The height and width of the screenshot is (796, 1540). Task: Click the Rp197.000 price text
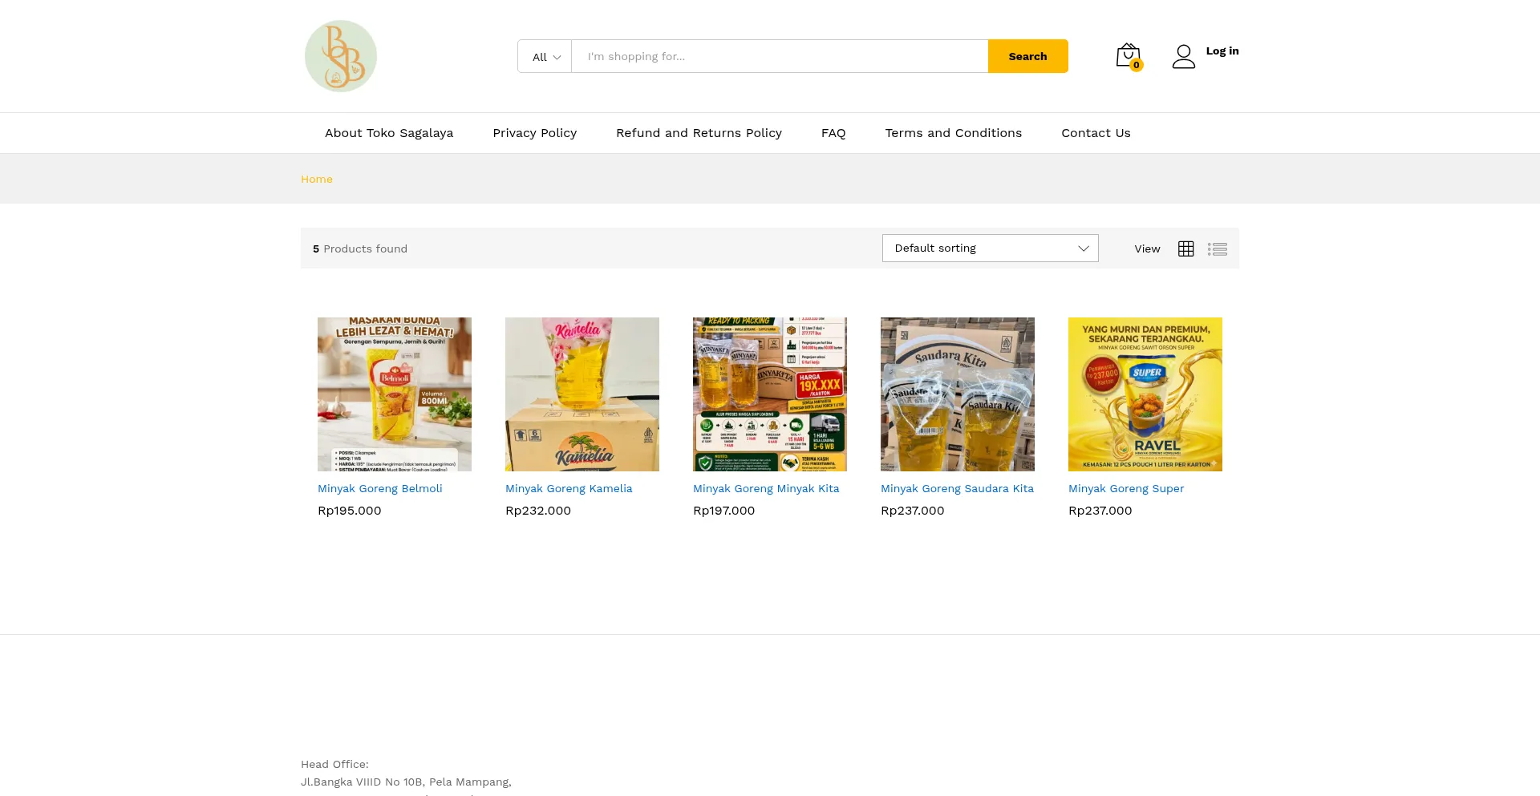tap(724, 511)
